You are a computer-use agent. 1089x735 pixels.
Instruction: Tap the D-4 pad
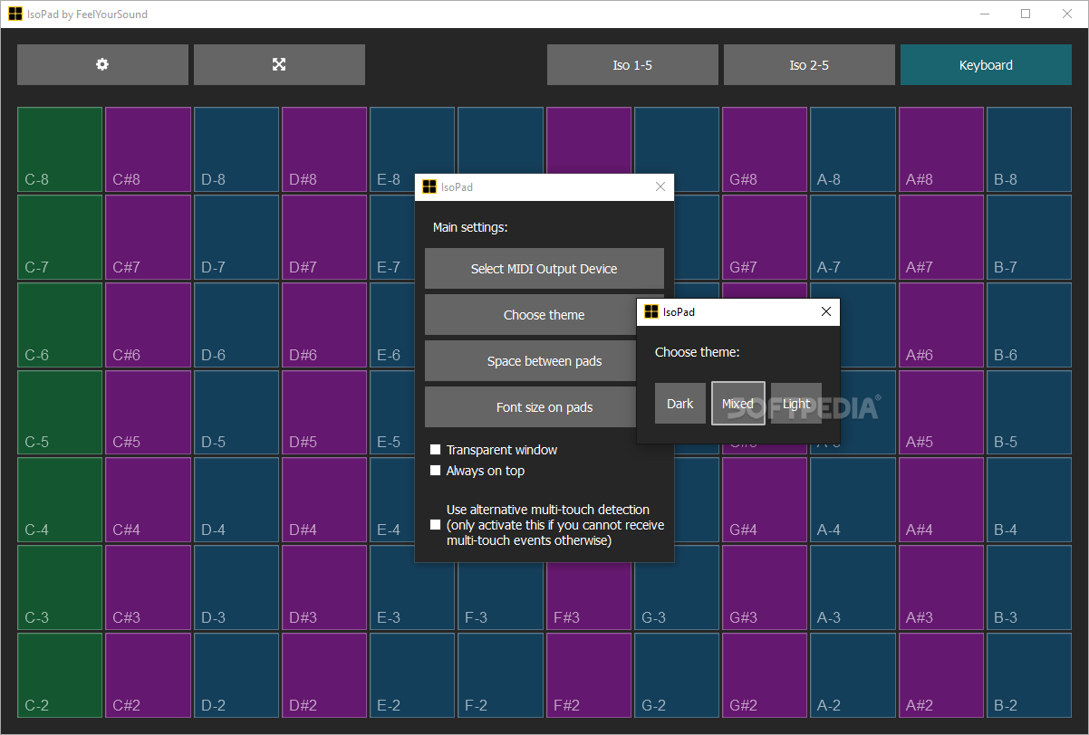point(236,501)
